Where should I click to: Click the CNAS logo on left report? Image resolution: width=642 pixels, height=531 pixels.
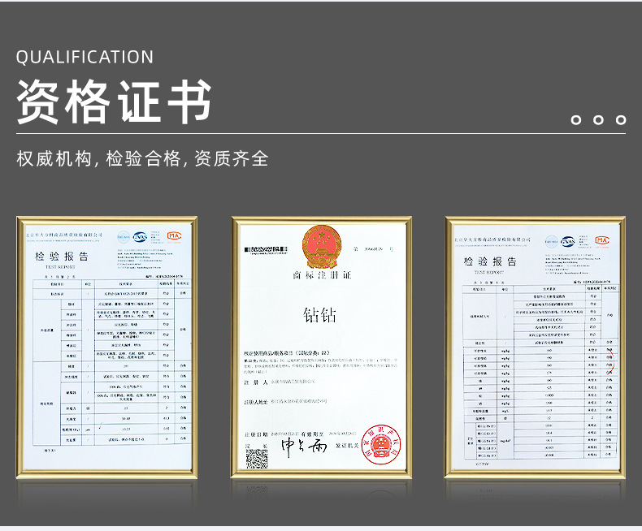click(141, 236)
